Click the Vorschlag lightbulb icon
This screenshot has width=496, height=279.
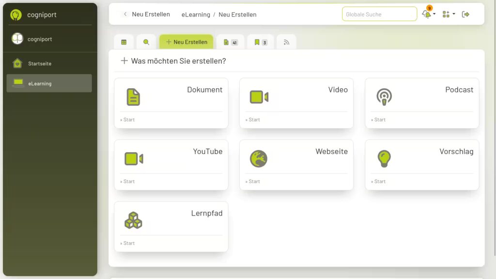coord(384,158)
